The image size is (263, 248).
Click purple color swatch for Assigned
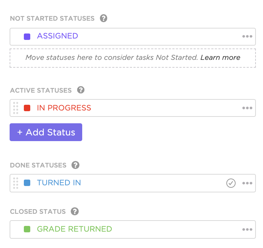27,36
